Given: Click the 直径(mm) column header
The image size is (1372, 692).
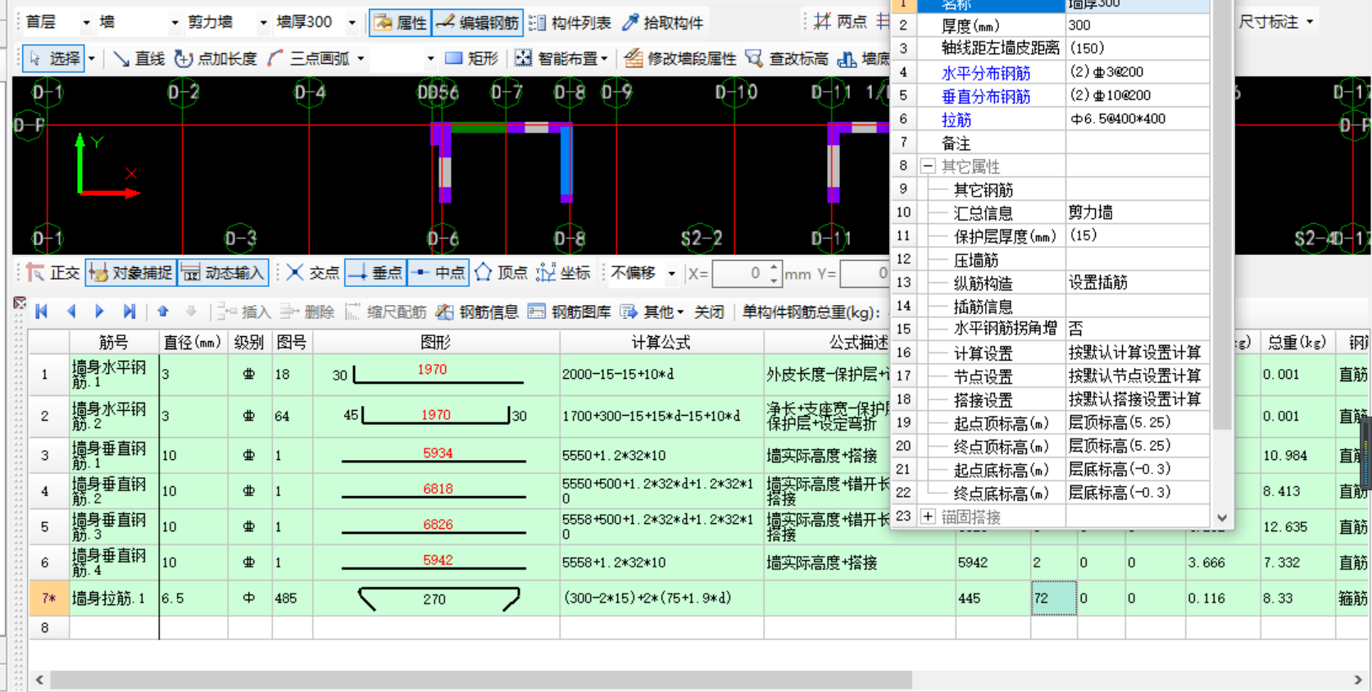Looking at the screenshot, I should click(x=193, y=342).
